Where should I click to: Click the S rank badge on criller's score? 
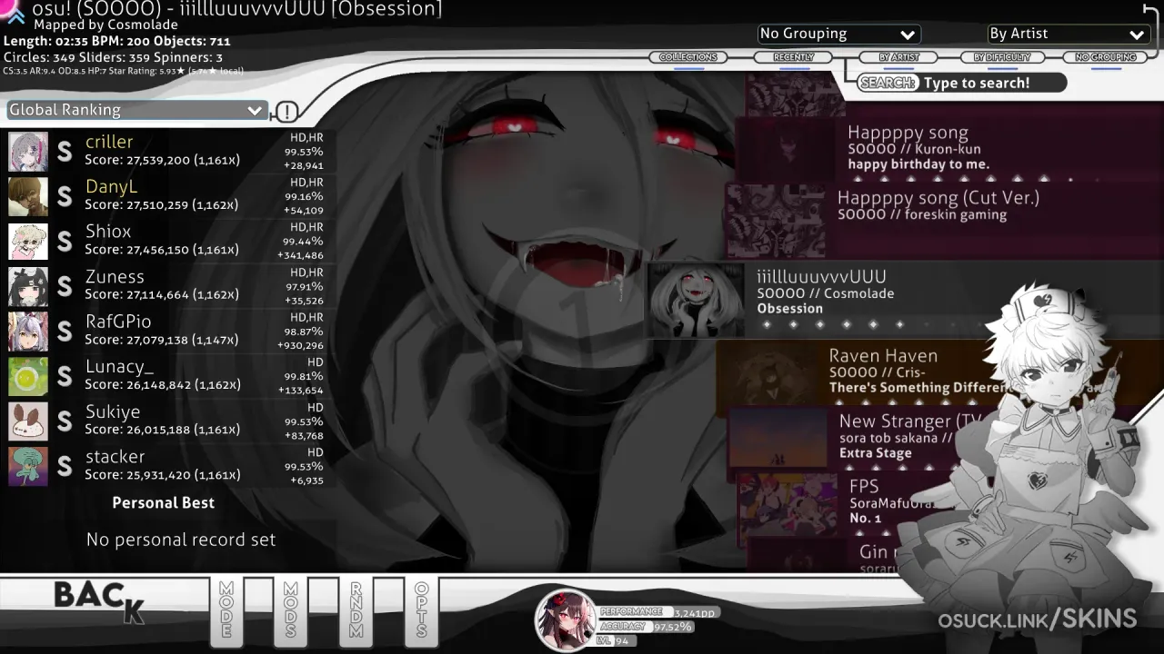pos(65,152)
